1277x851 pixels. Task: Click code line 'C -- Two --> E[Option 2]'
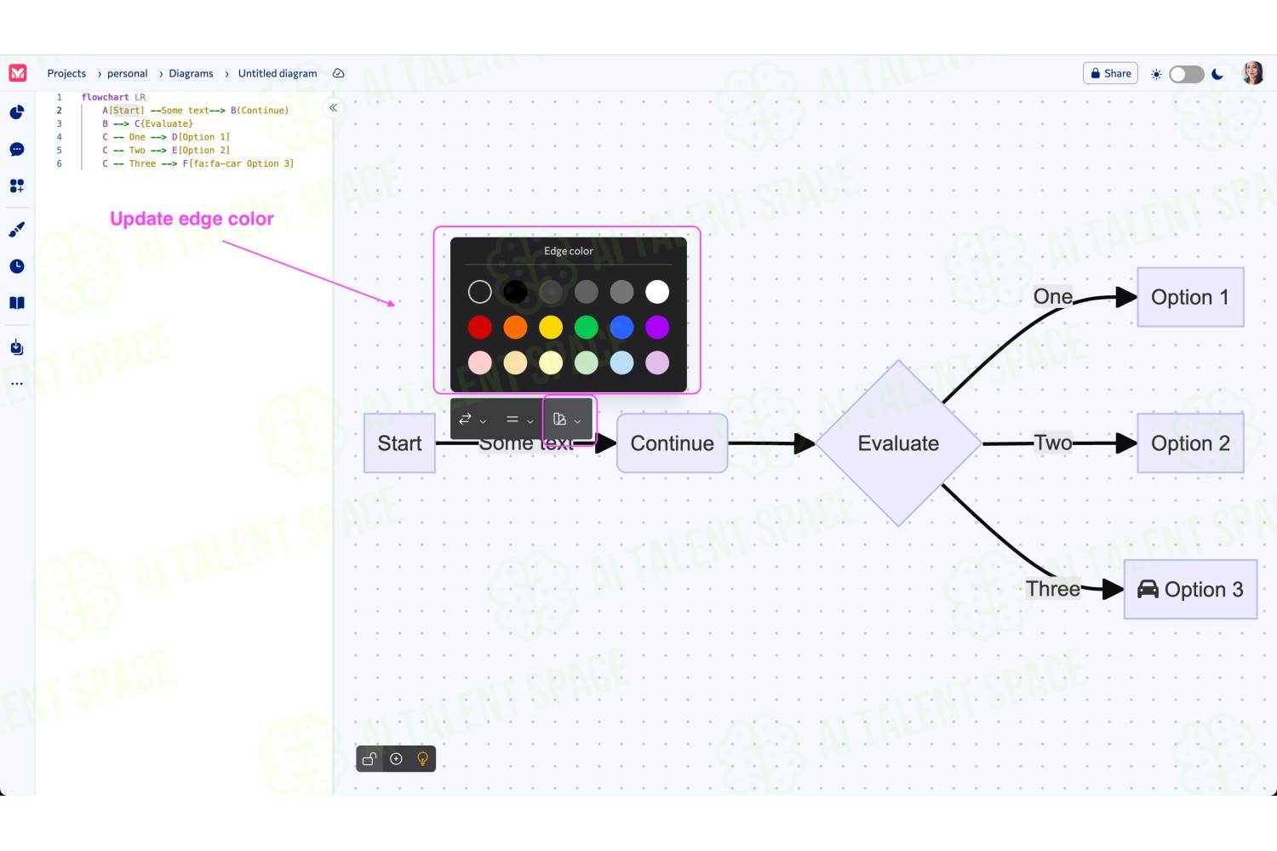tap(166, 151)
